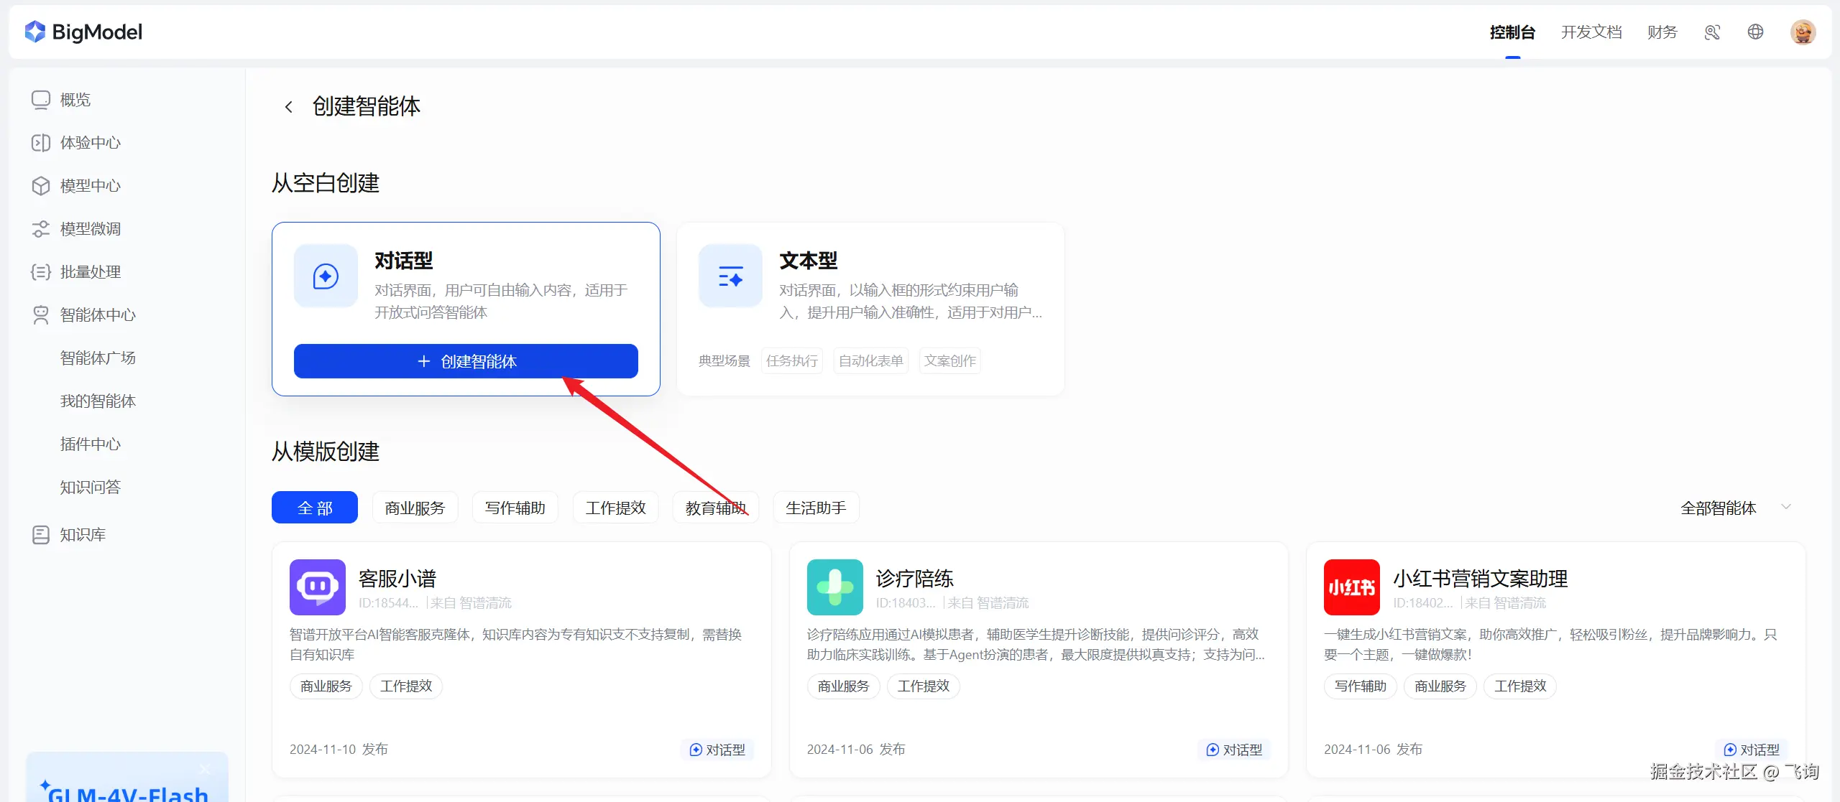Open the 客服小谱 robot icon

(317, 587)
